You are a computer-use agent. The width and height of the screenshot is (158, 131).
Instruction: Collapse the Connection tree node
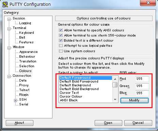(9, 76)
